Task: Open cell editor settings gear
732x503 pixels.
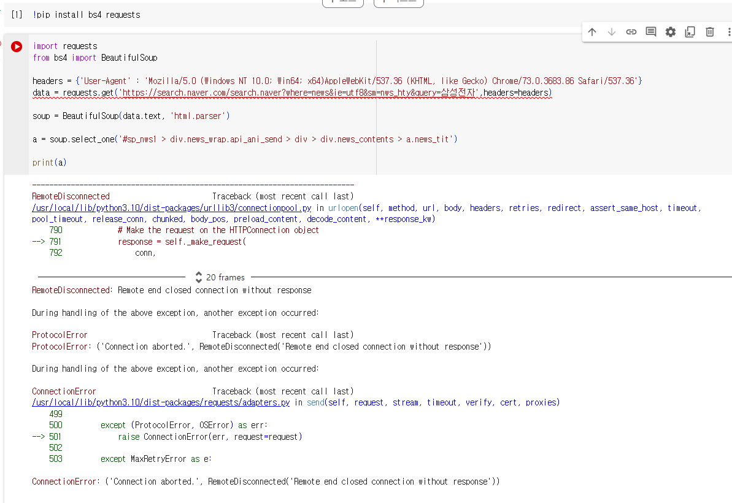Action: tap(671, 32)
